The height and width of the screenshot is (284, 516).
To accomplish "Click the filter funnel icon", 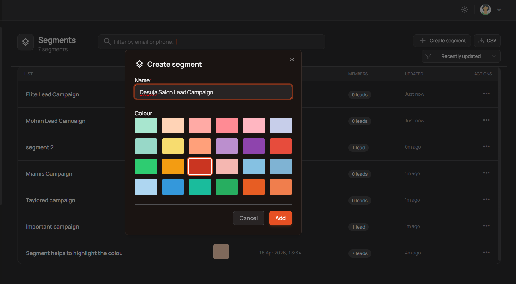I will [x=428, y=56].
